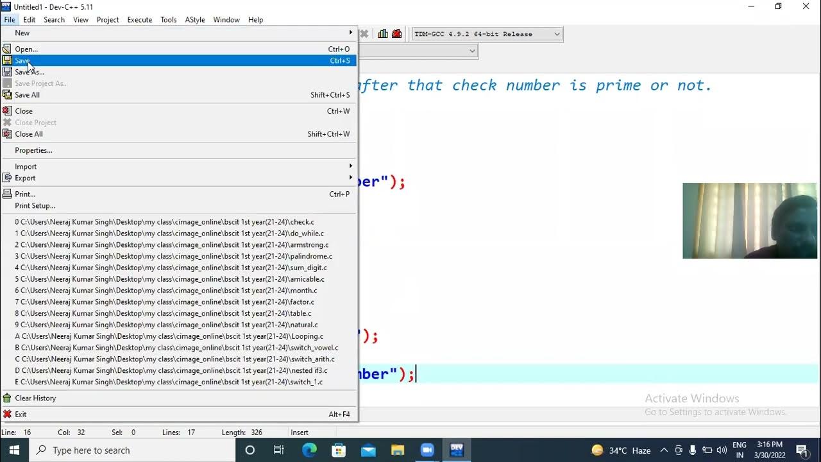This screenshot has height=462, width=821.
Task: Open recent file switch_arith.c
Action: (178, 359)
